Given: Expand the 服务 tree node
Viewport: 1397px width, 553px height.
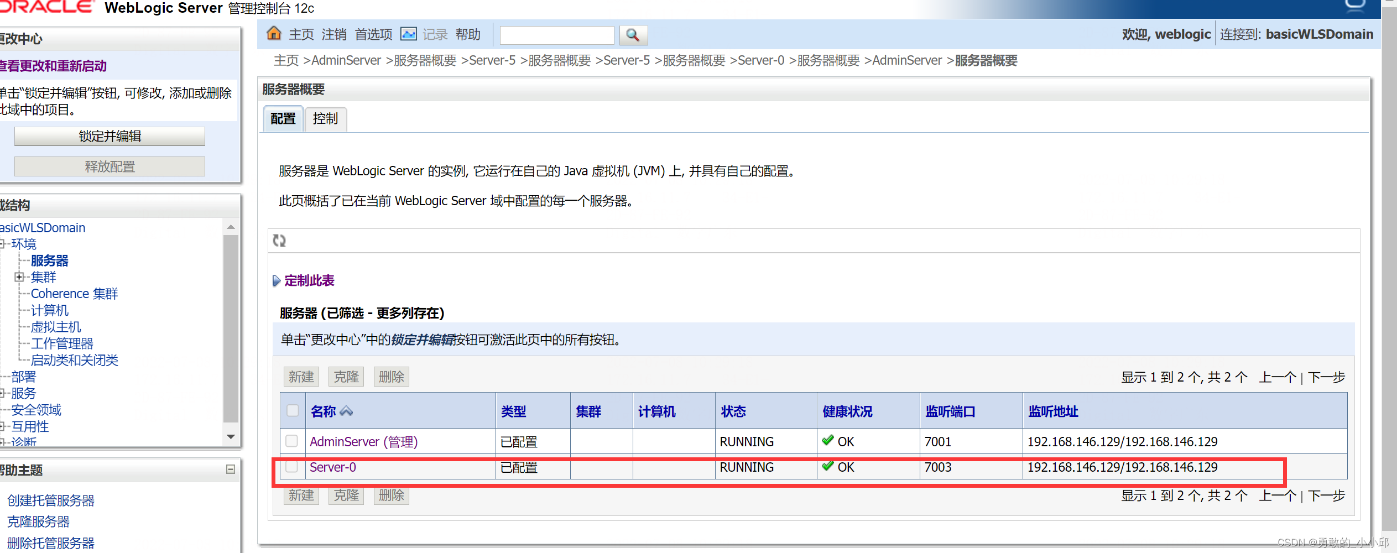Looking at the screenshot, I should [x=3, y=393].
